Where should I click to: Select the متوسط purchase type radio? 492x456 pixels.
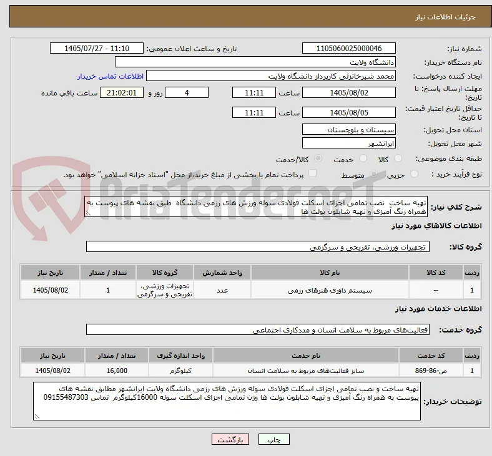373,173
